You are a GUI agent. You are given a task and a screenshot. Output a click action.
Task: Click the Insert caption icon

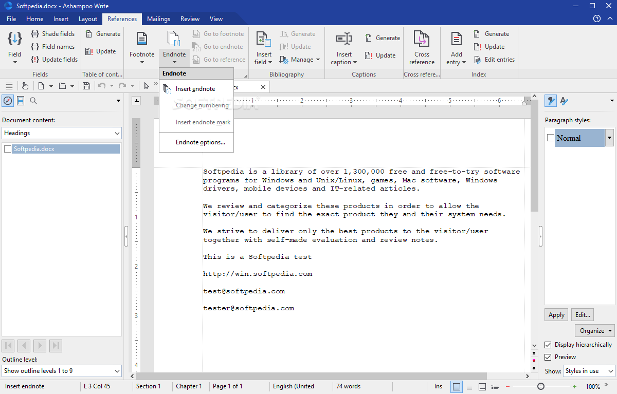343,39
